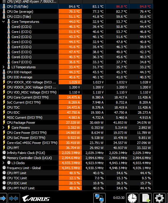This screenshot has height=203, width=168.
Task: Select the Core1 (CCD1) row label
Action: click(x=22, y=32)
